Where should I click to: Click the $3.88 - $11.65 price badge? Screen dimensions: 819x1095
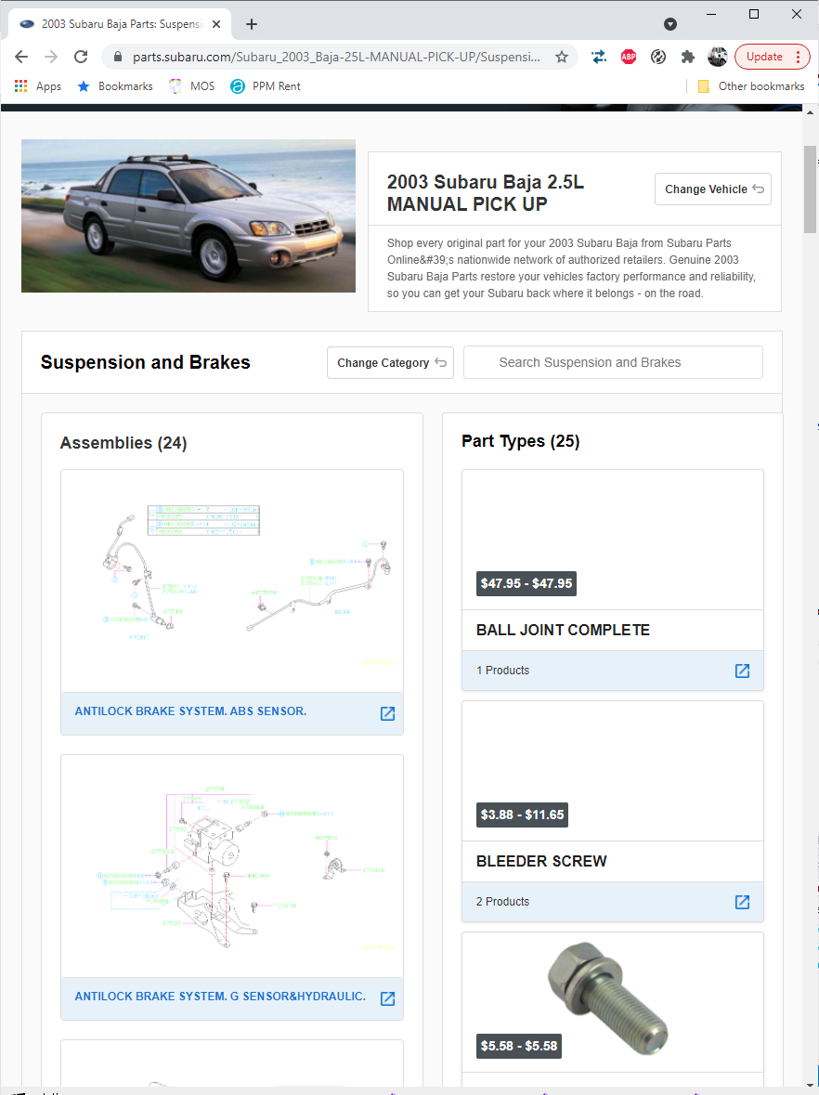pos(522,815)
